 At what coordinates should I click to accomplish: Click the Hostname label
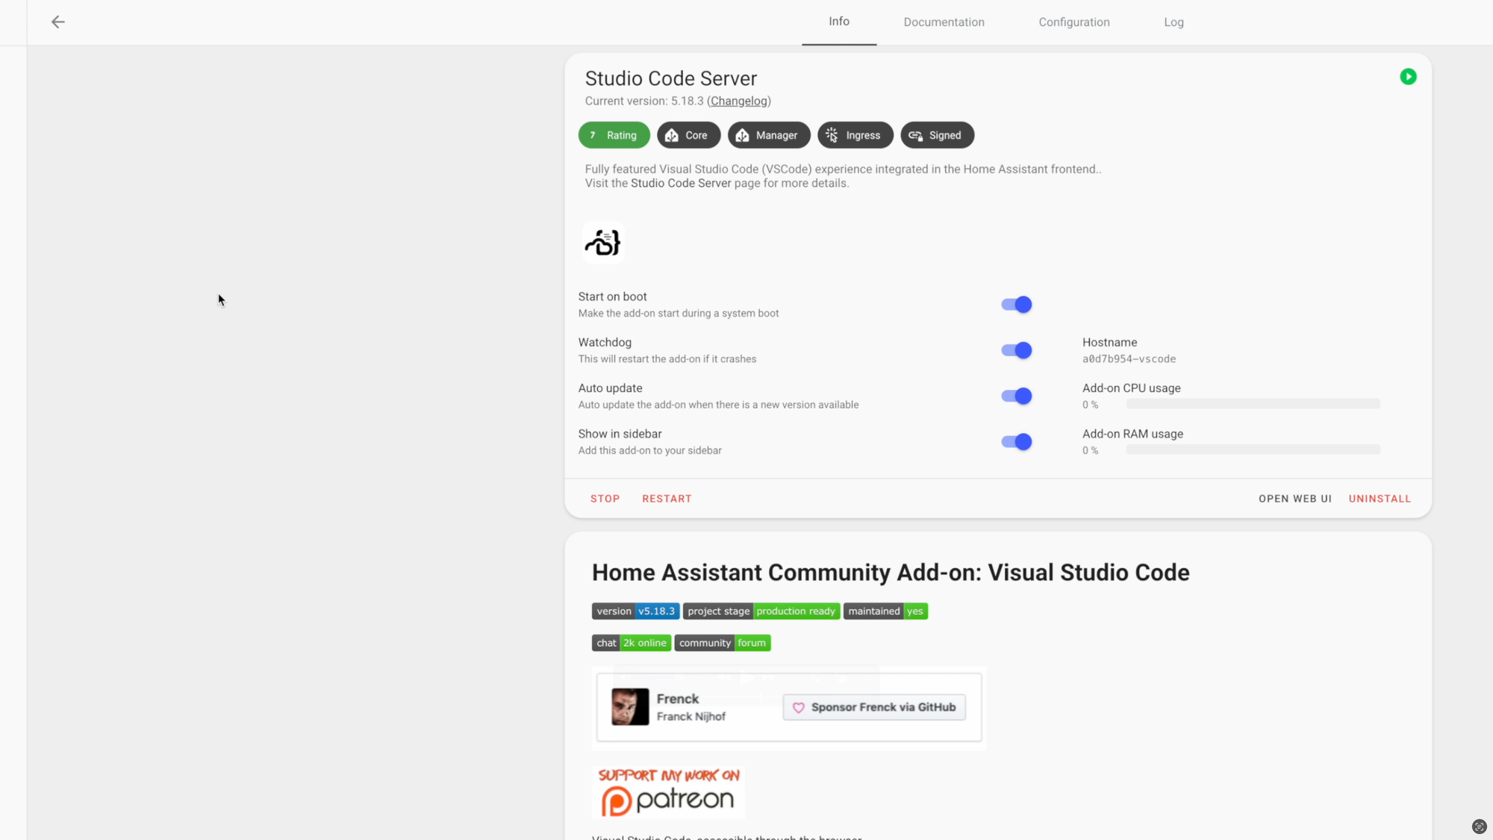coord(1109,343)
